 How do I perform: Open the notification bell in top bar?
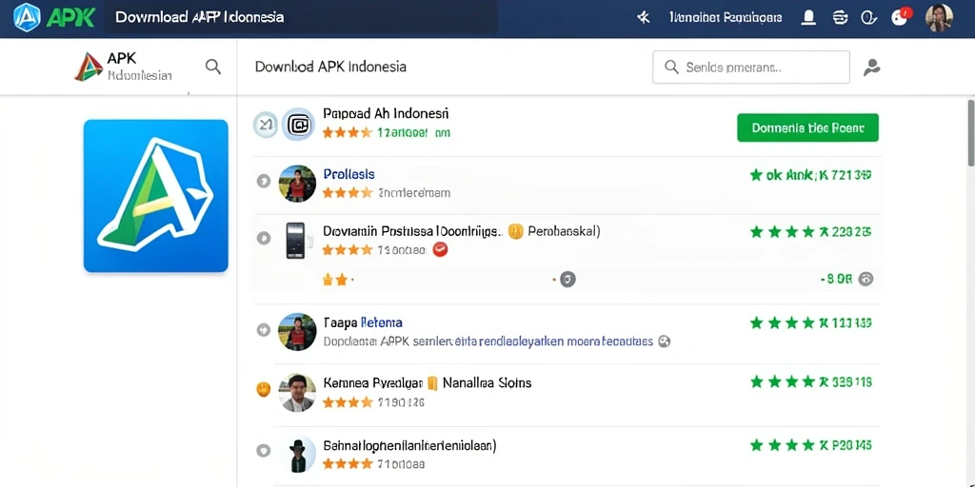(808, 17)
